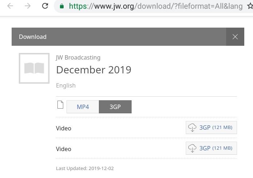Screen dimensions: 253x178
Task: Close the Download dialog
Action: [x=235, y=37]
